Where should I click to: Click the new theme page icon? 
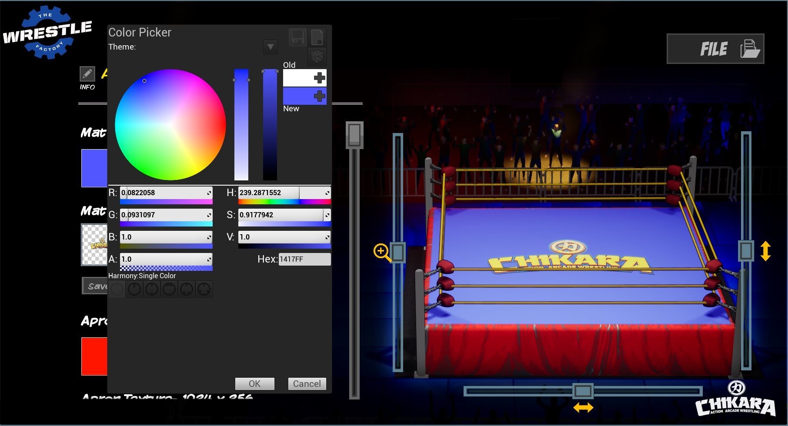(x=317, y=37)
